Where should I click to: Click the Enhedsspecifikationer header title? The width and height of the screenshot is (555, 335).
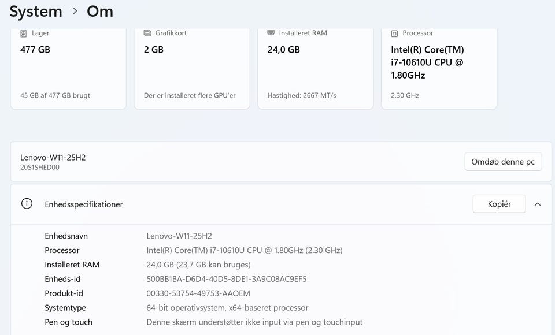[84, 204]
